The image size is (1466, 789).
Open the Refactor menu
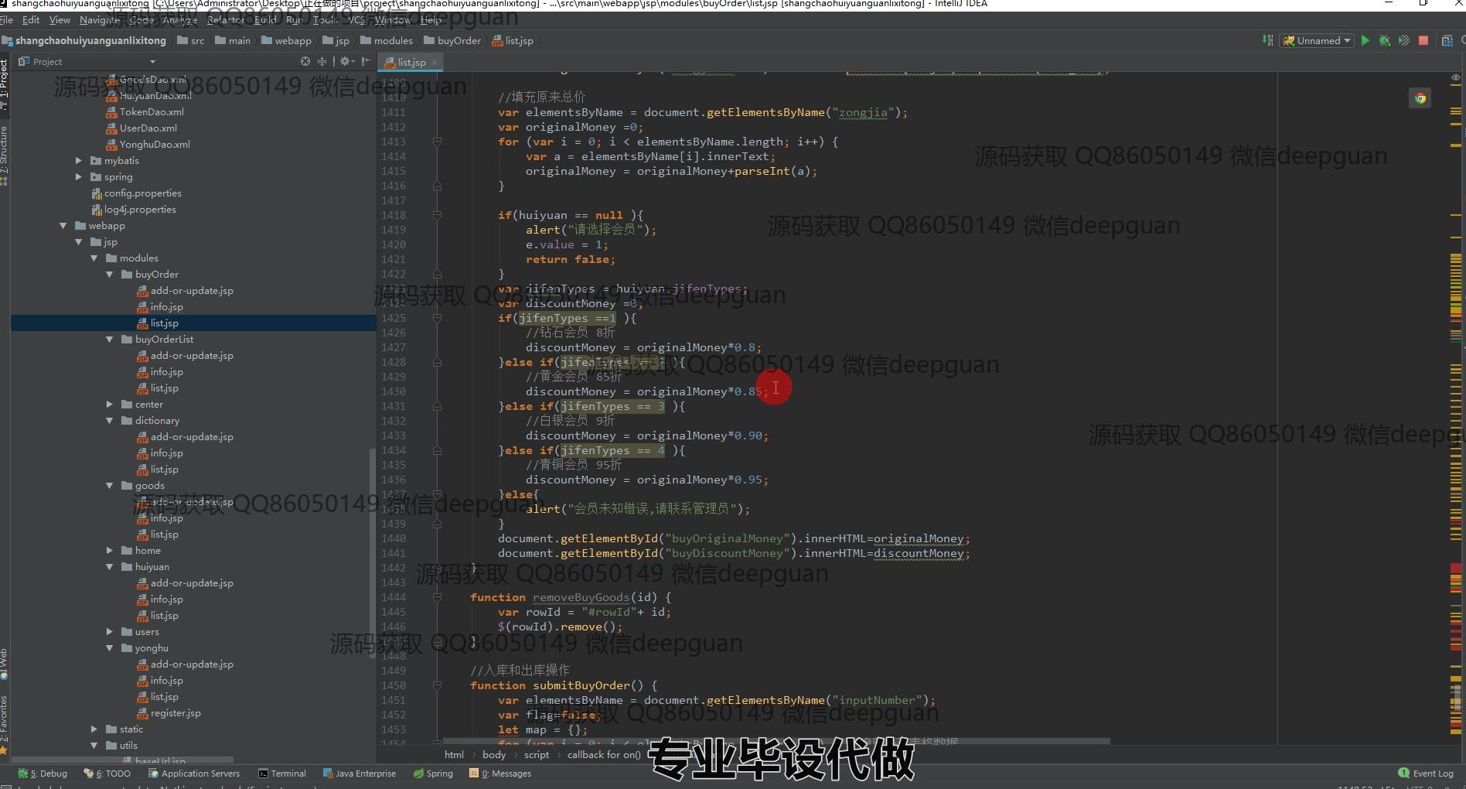(x=225, y=20)
